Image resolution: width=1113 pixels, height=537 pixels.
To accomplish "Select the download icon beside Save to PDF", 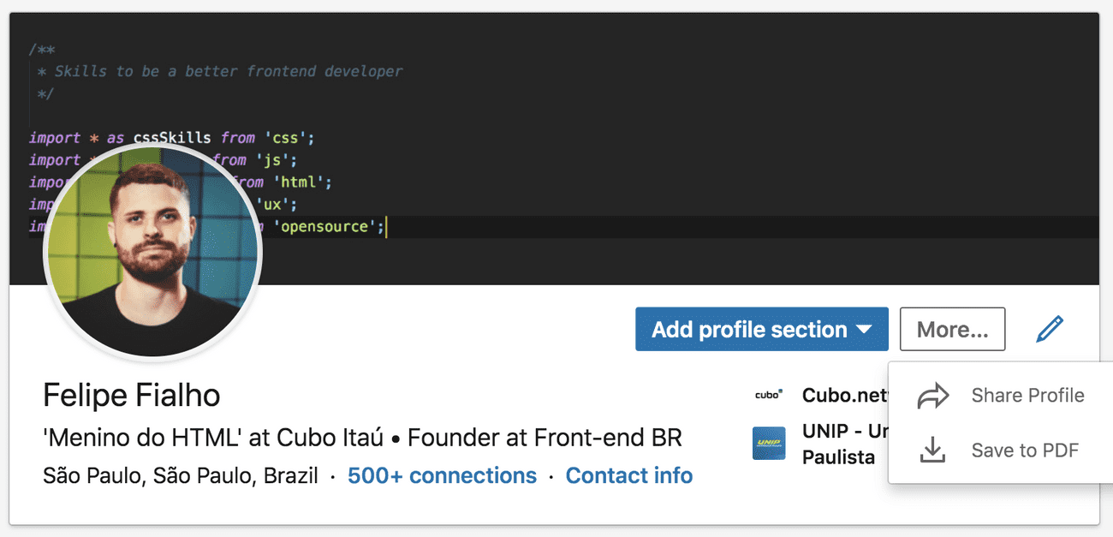I will [932, 449].
